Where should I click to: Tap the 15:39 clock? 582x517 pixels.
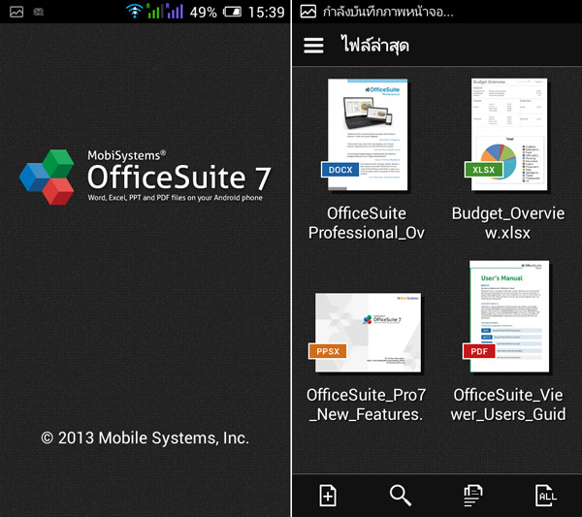[266, 13]
